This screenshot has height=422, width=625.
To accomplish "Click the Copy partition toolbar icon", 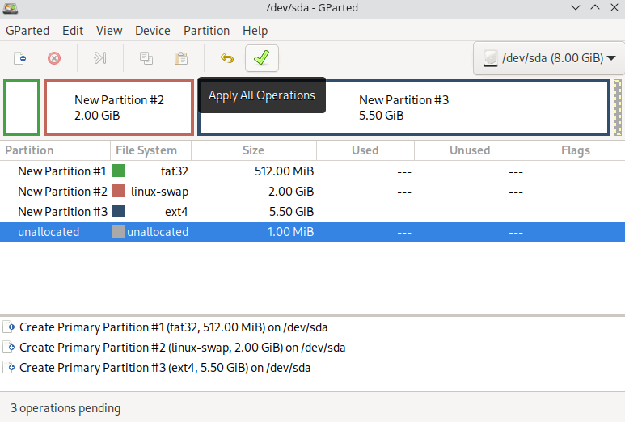I will [x=146, y=58].
